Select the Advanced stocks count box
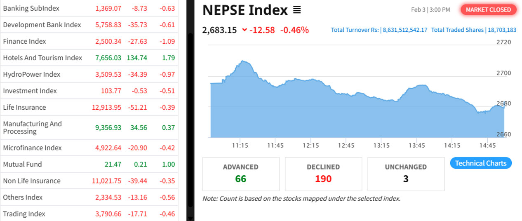 pos(241,174)
